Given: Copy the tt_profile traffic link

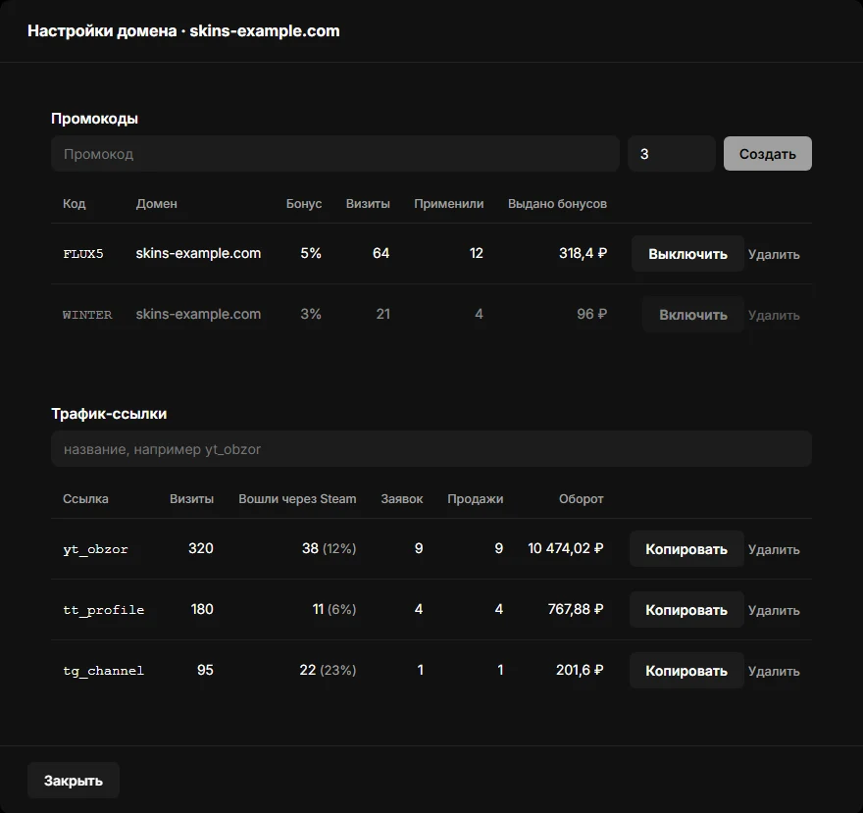Looking at the screenshot, I should tap(686, 610).
